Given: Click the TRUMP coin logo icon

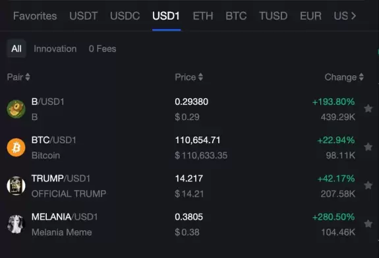Looking at the screenshot, I should coord(16,186).
